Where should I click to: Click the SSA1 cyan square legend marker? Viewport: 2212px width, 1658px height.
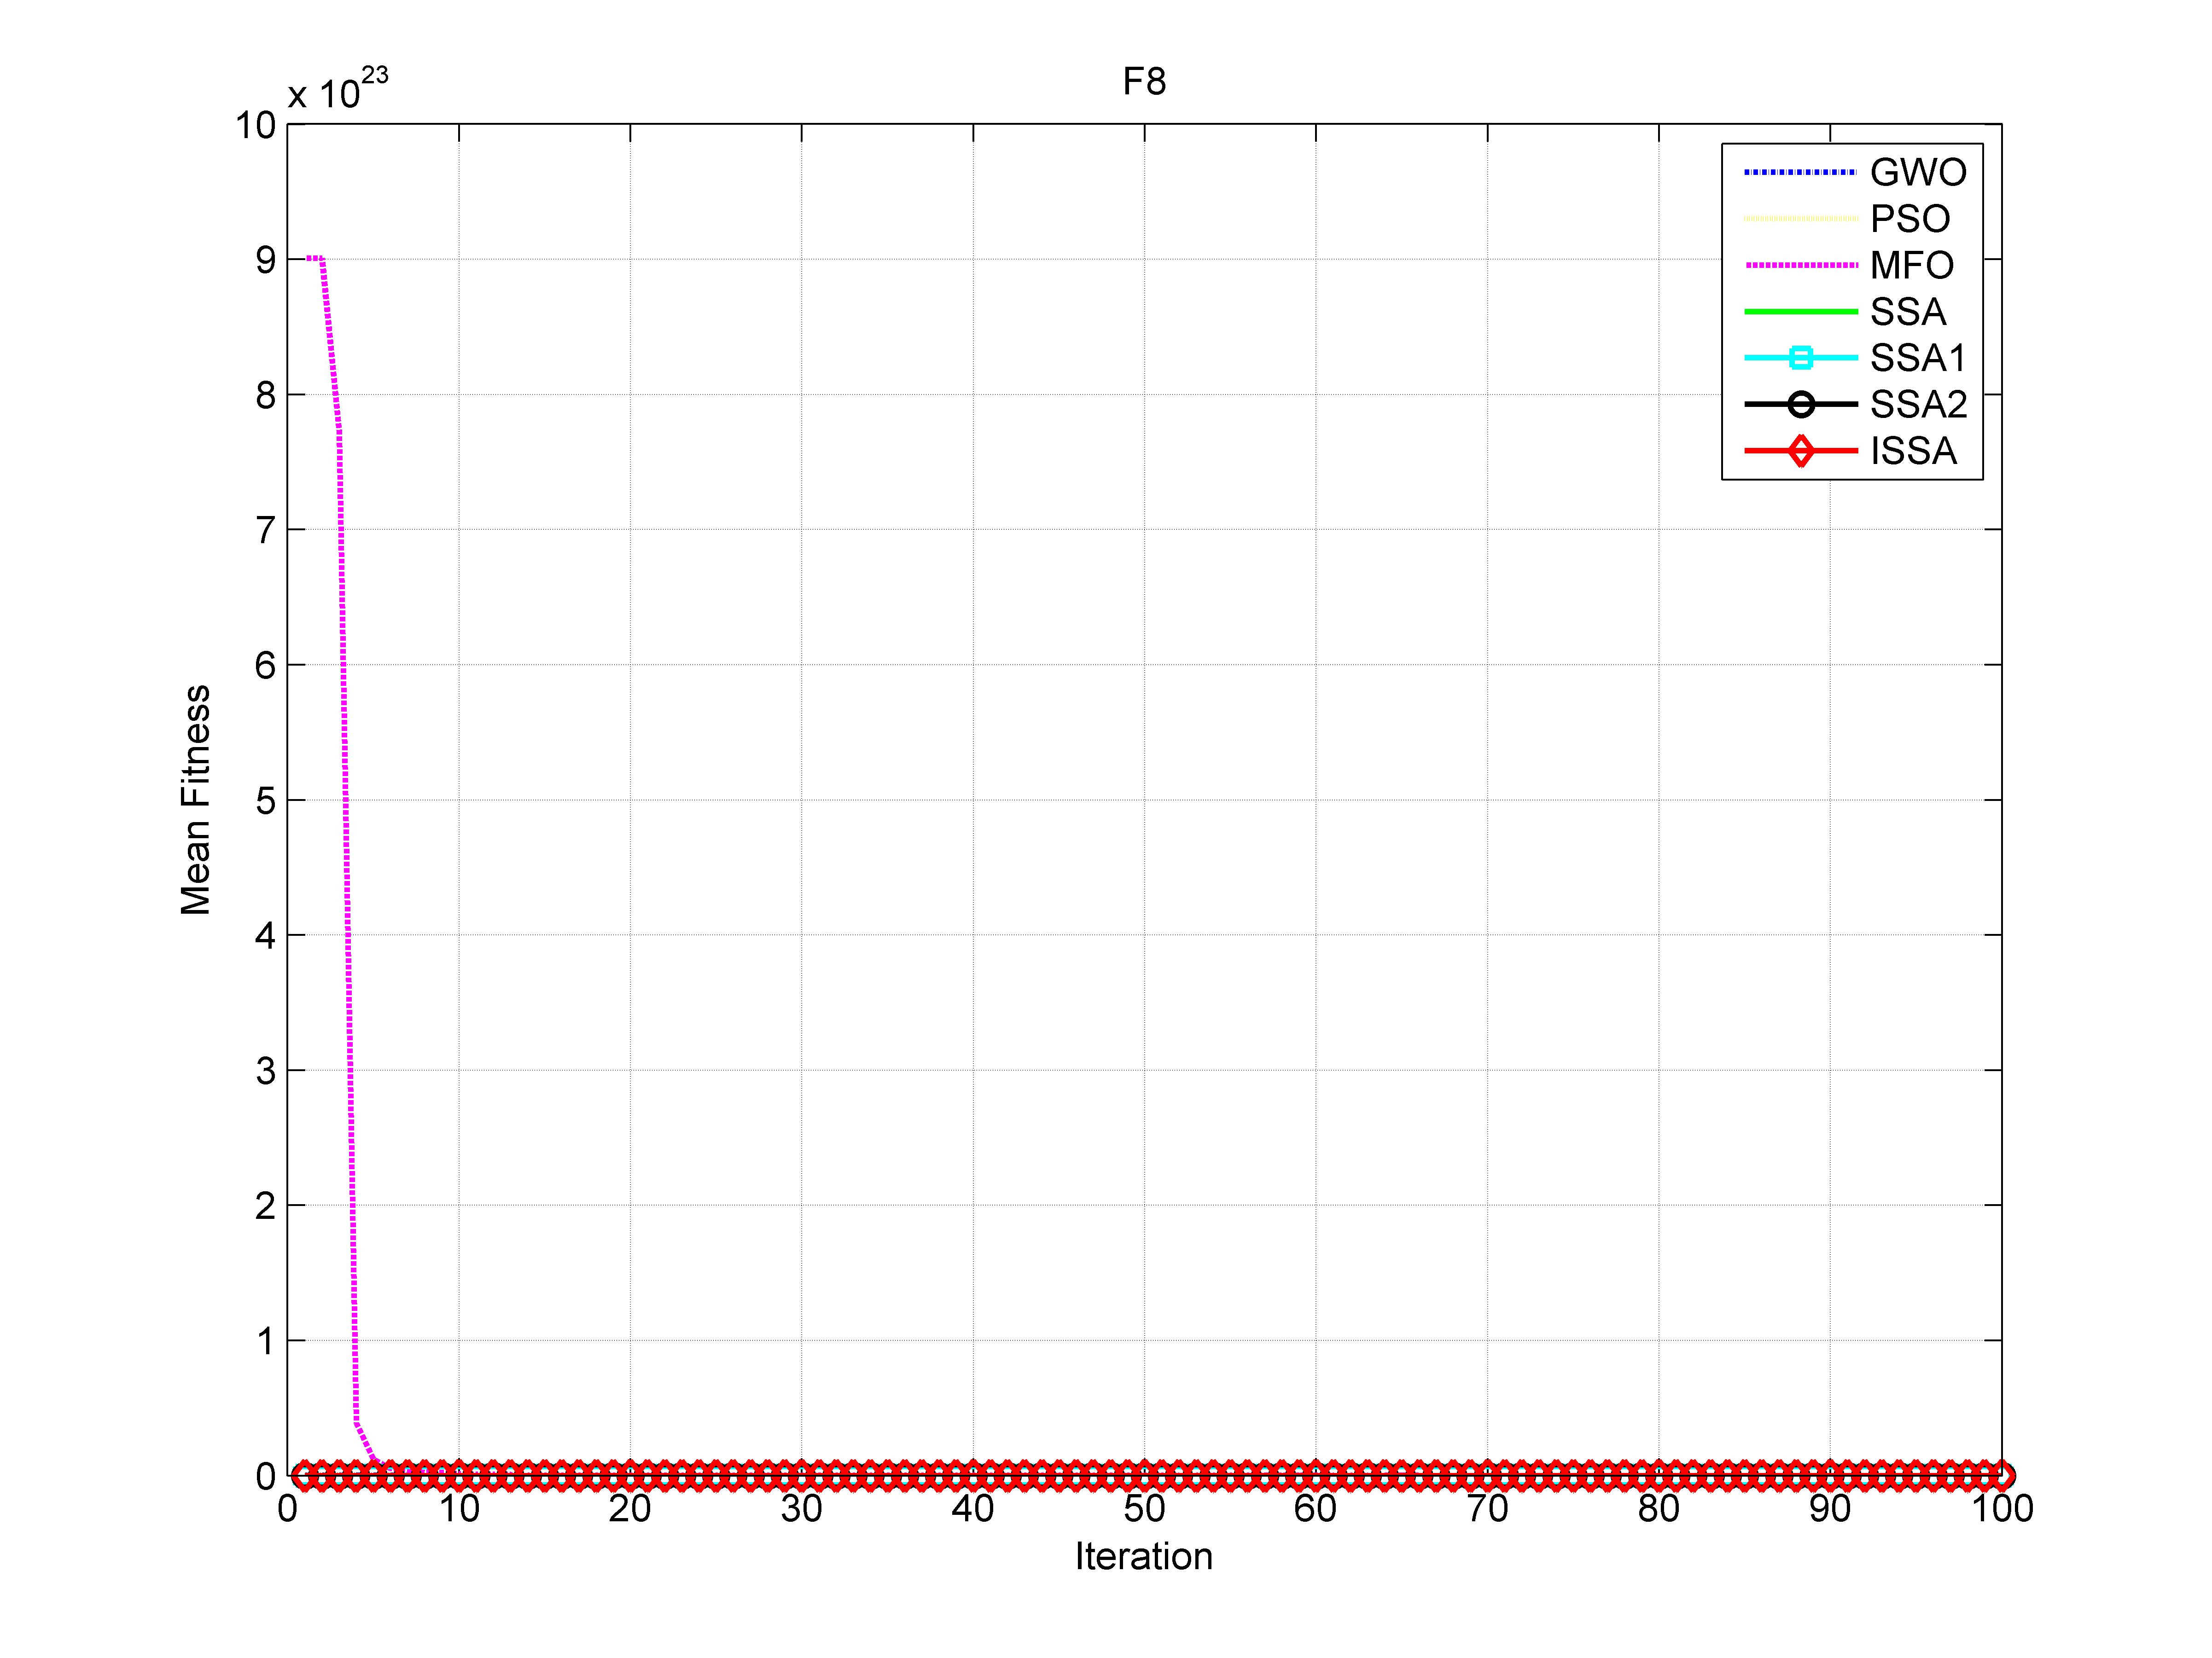pos(1800,358)
